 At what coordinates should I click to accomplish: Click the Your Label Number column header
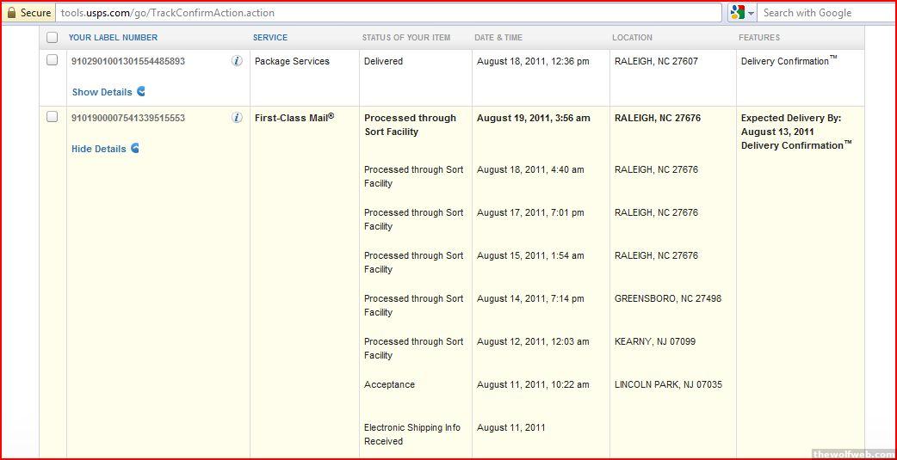[113, 38]
